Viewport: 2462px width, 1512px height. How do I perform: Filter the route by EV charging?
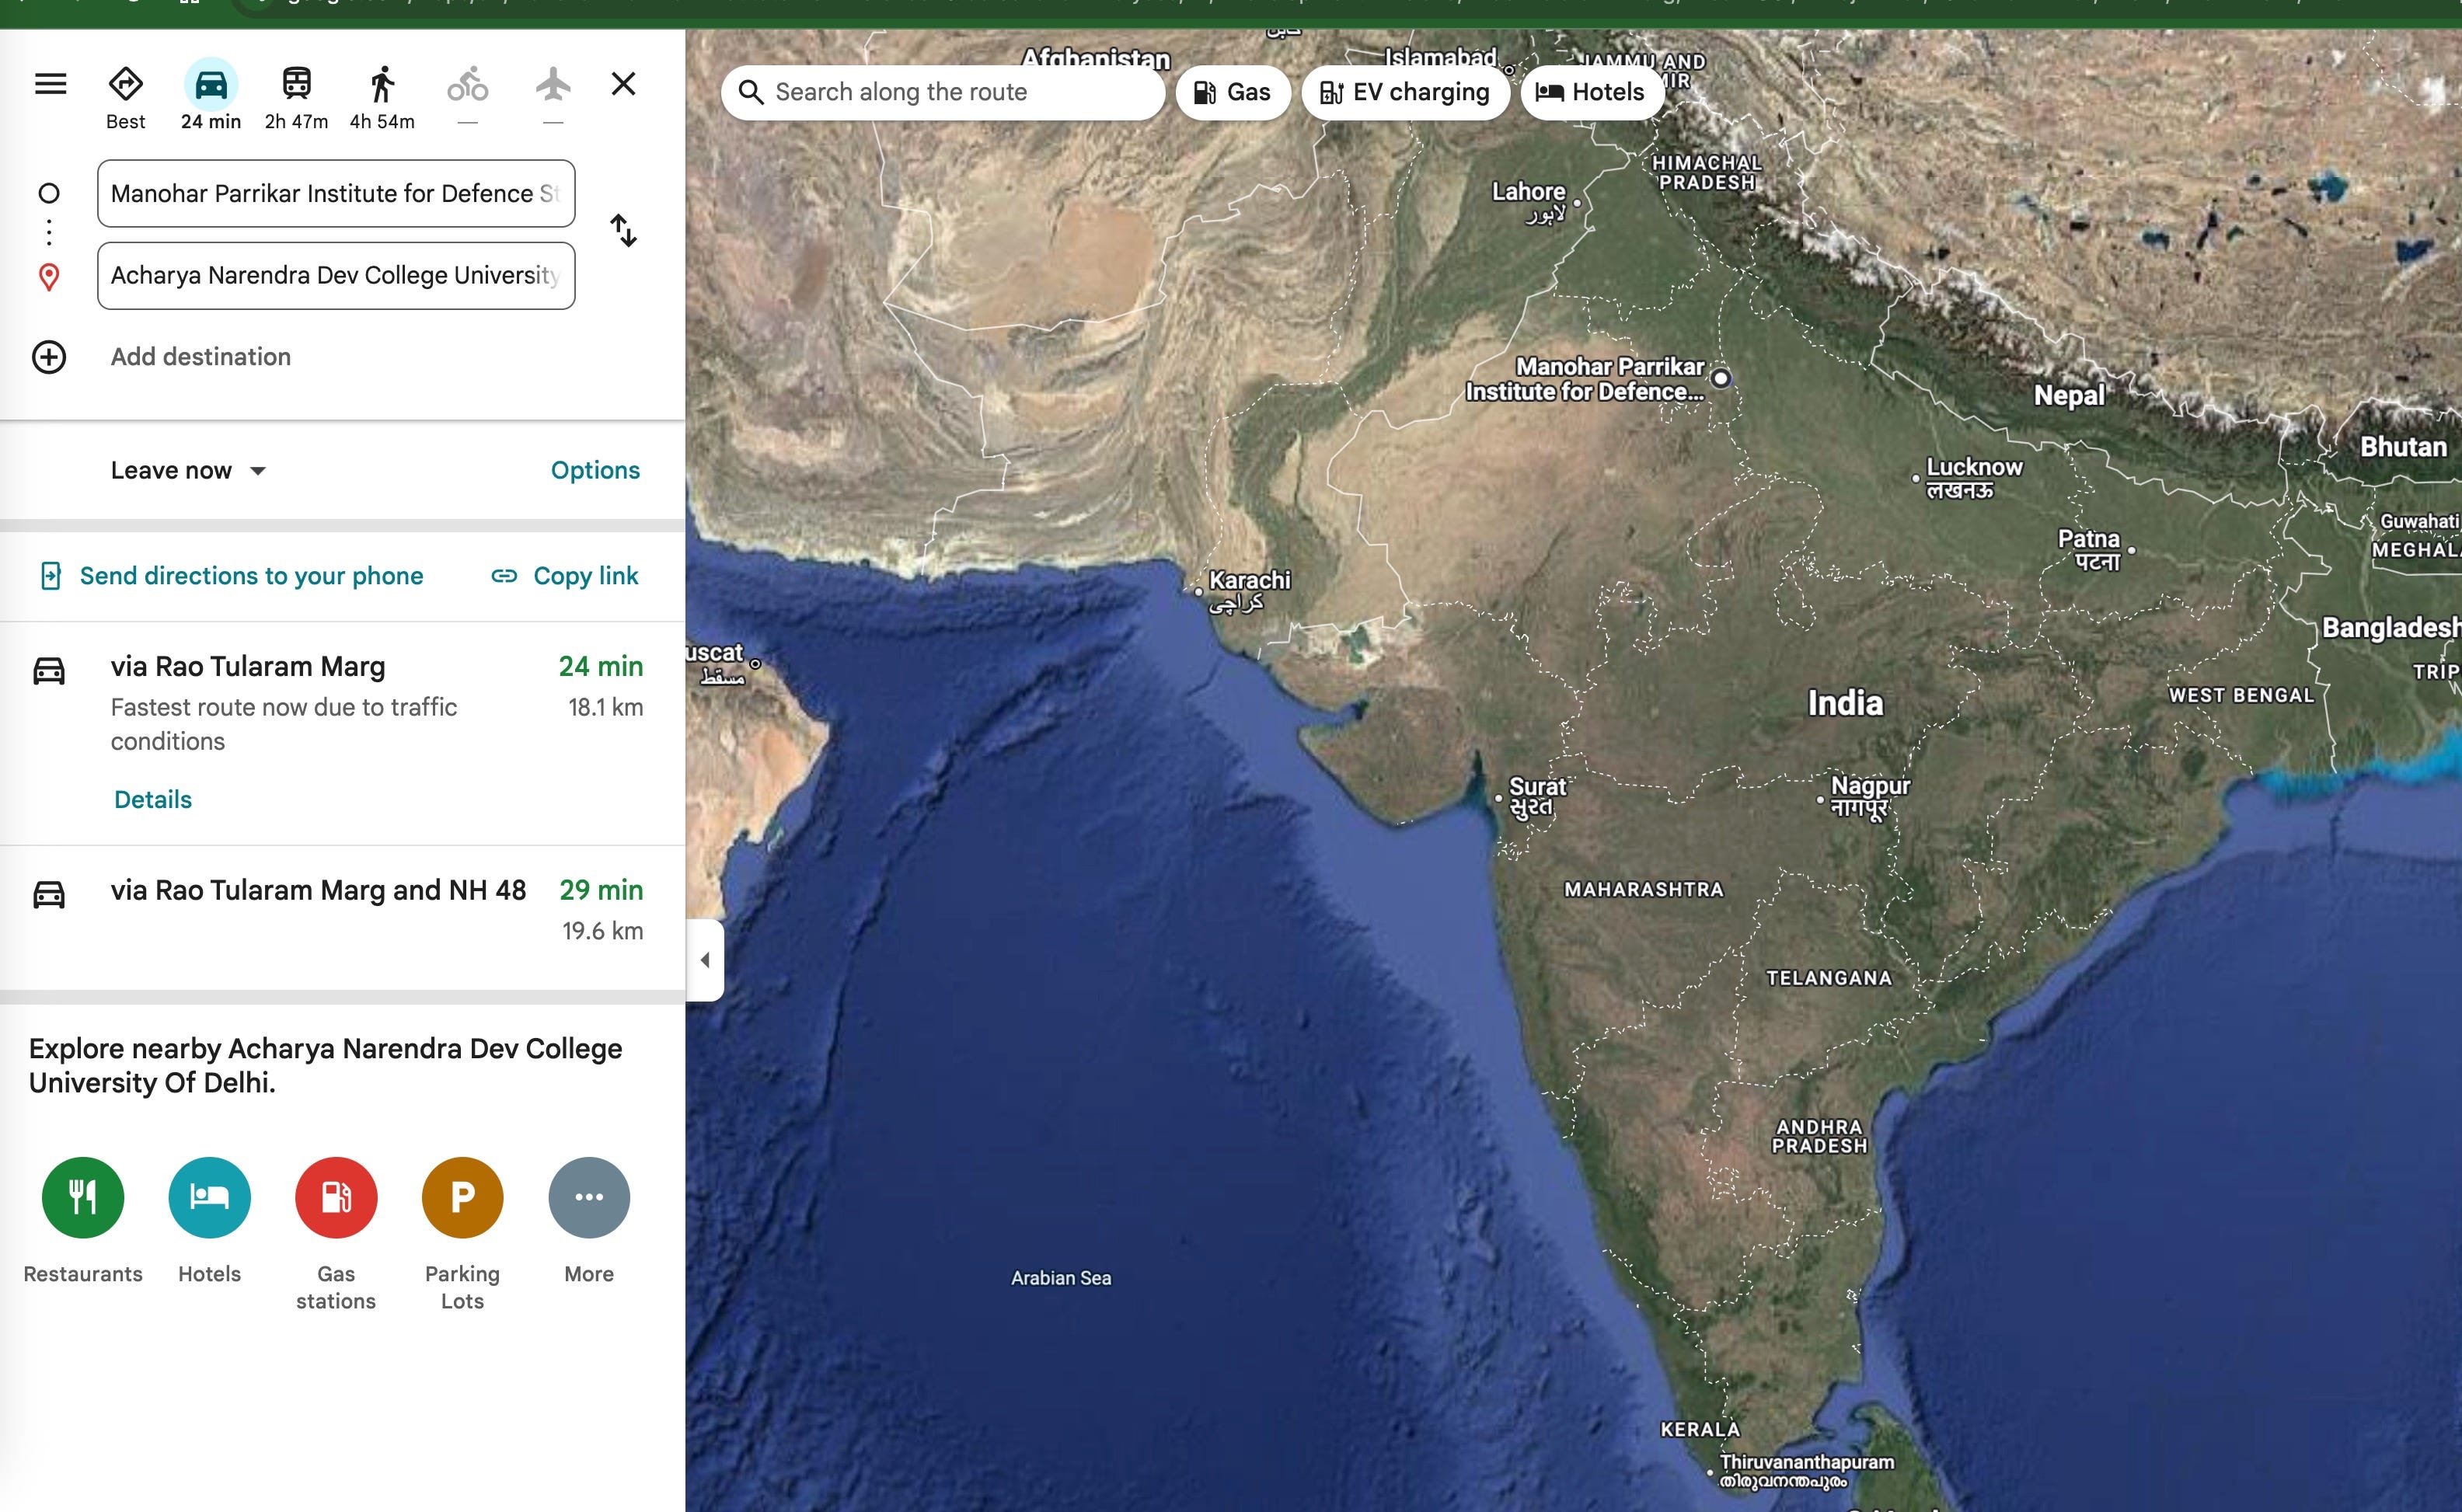click(1405, 92)
